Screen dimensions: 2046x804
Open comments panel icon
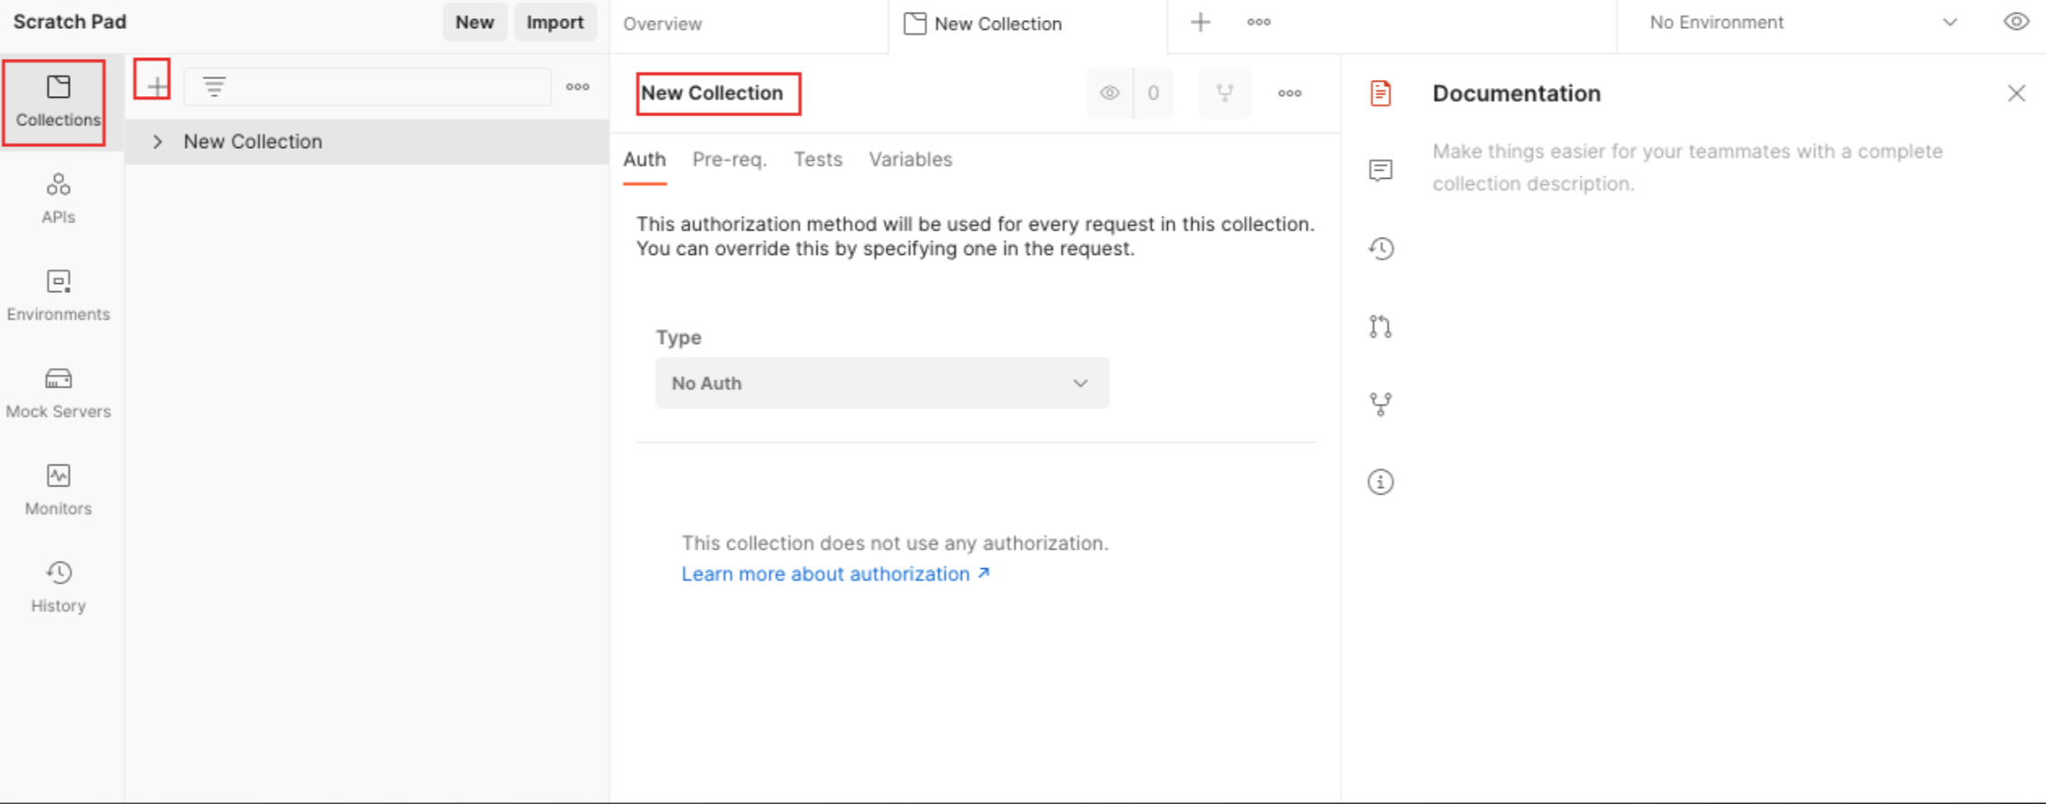point(1380,171)
